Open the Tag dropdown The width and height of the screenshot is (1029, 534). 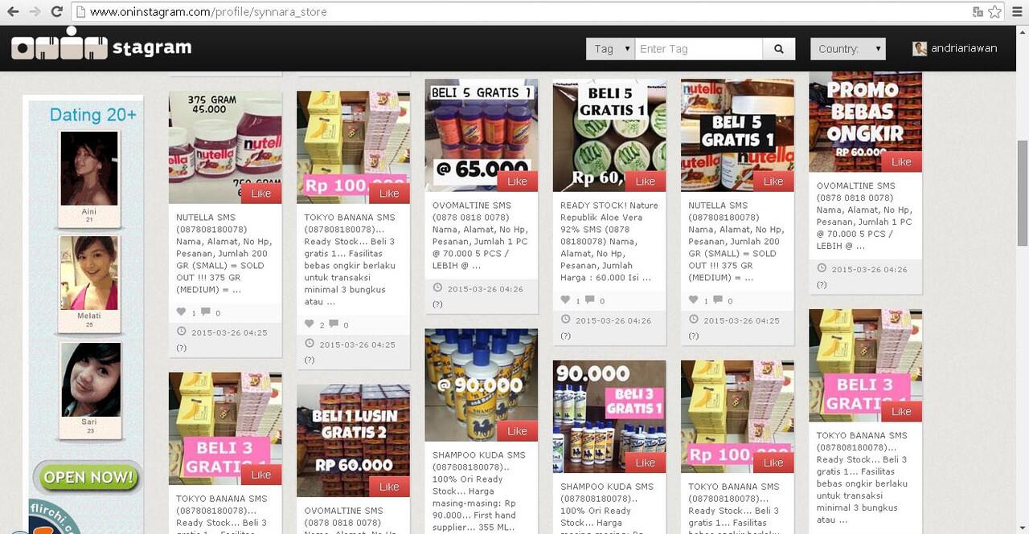tap(611, 49)
